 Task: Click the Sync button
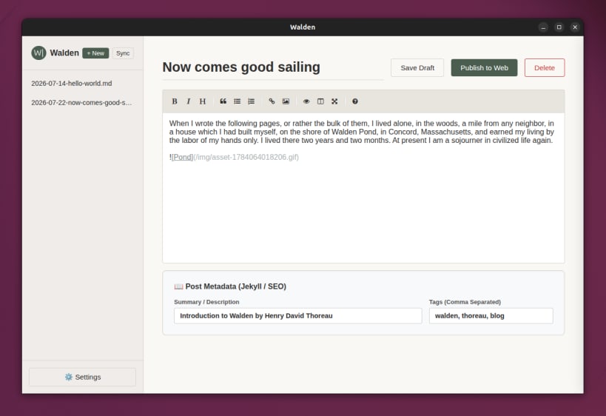123,53
